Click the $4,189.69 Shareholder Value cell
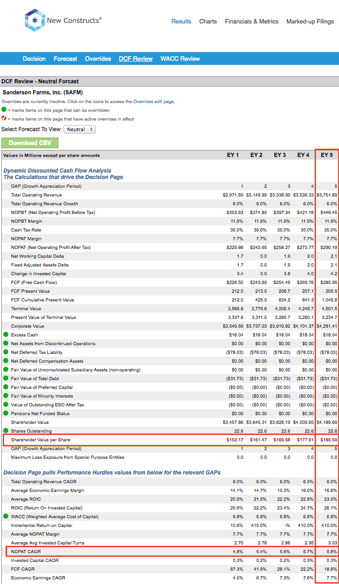Viewport: 339px width, 584px height. tap(326, 422)
